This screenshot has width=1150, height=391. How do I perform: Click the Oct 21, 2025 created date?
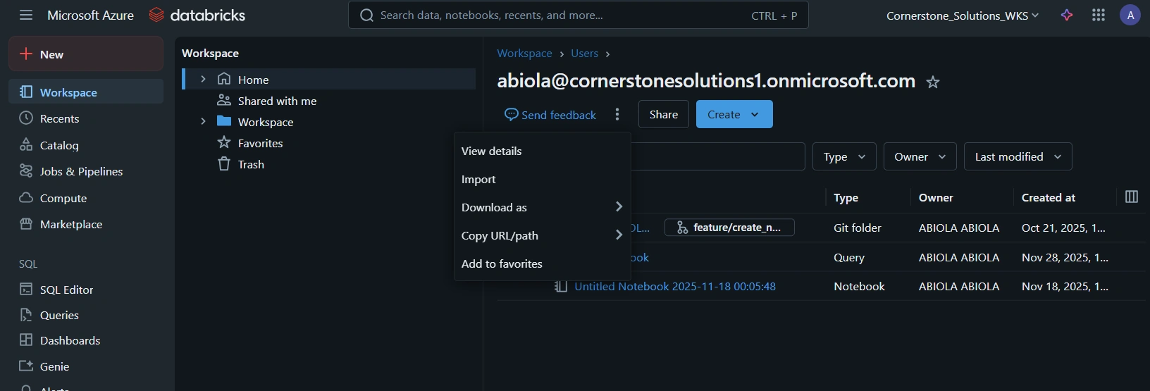1064,228
